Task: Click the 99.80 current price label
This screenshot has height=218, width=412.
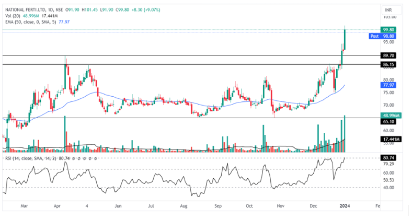Action: [388, 30]
